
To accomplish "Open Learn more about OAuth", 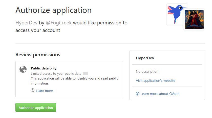I will pos(160,94).
